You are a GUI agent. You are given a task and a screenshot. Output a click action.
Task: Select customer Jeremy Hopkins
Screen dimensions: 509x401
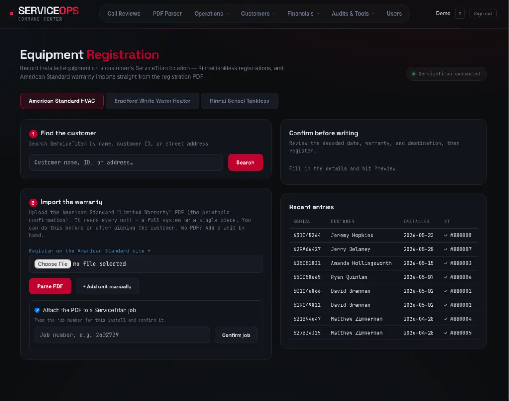pyautogui.click(x=352, y=235)
